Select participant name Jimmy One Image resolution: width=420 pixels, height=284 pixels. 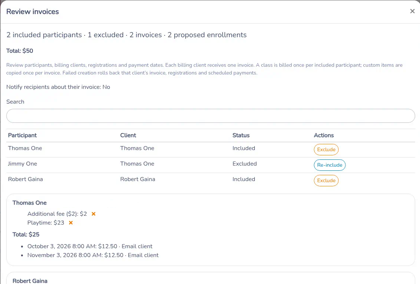click(23, 164)
